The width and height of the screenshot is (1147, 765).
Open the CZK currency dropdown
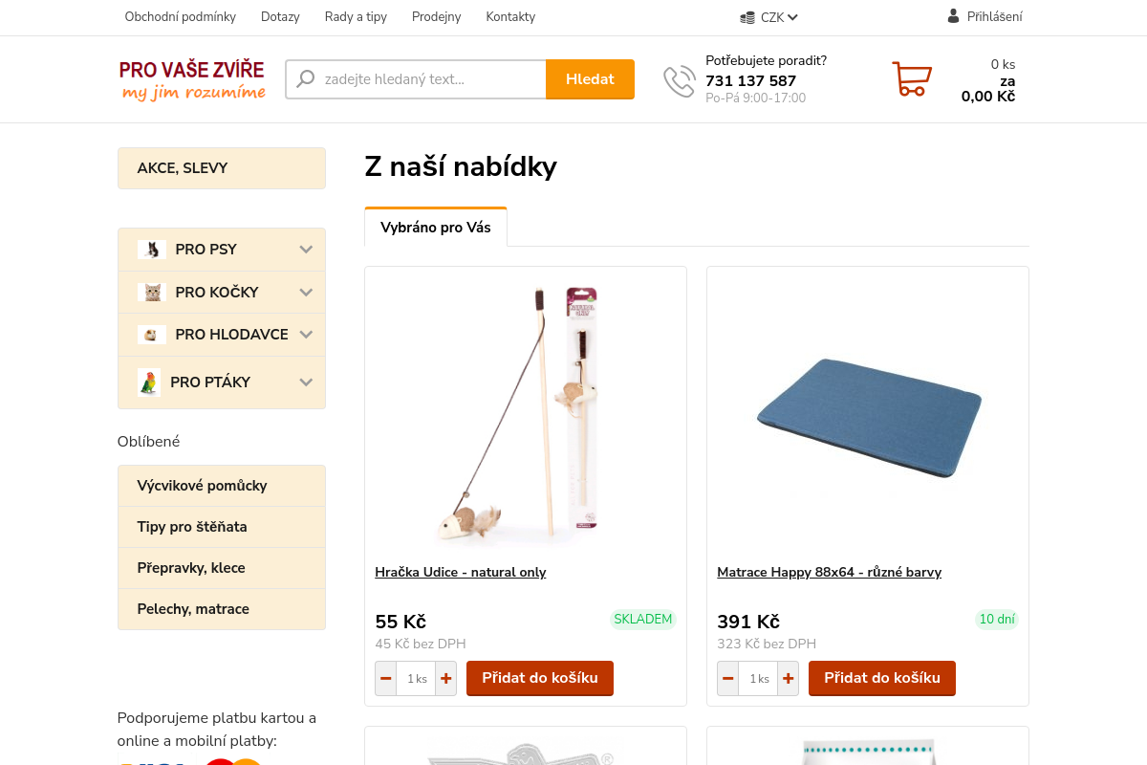[768, 17]
